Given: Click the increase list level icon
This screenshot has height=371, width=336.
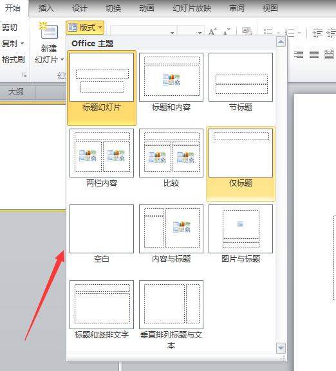Looking at the screenshot, I should [331, 33].
